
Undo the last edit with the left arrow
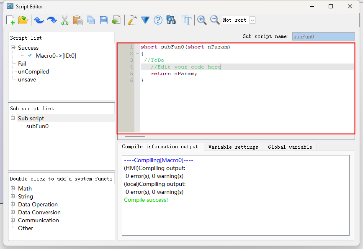[x=39, y=20]
